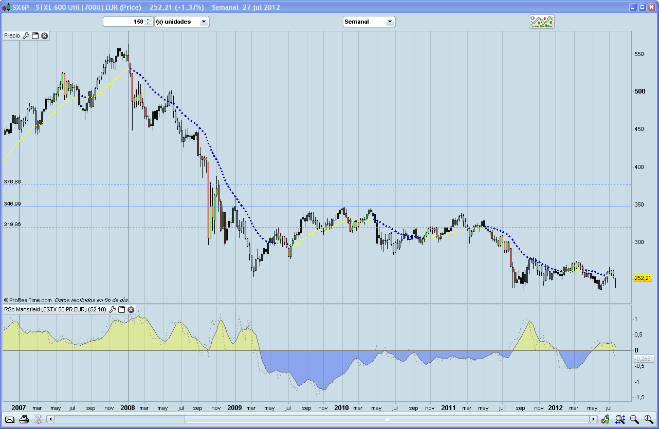Open the Precio panel wrench settings
Viewport: 659px width, 429px height.
(x=26, y=35)
